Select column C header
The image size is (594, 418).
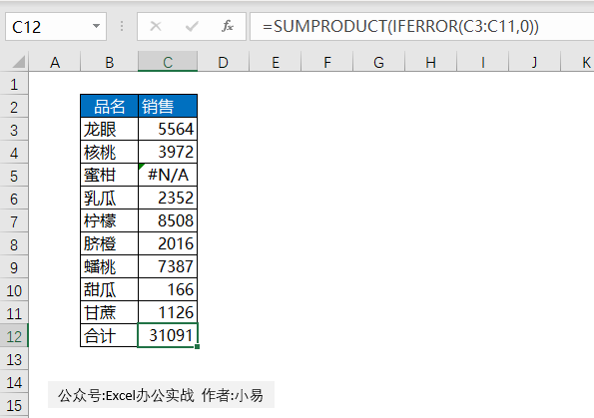click(x=168, y=62)
